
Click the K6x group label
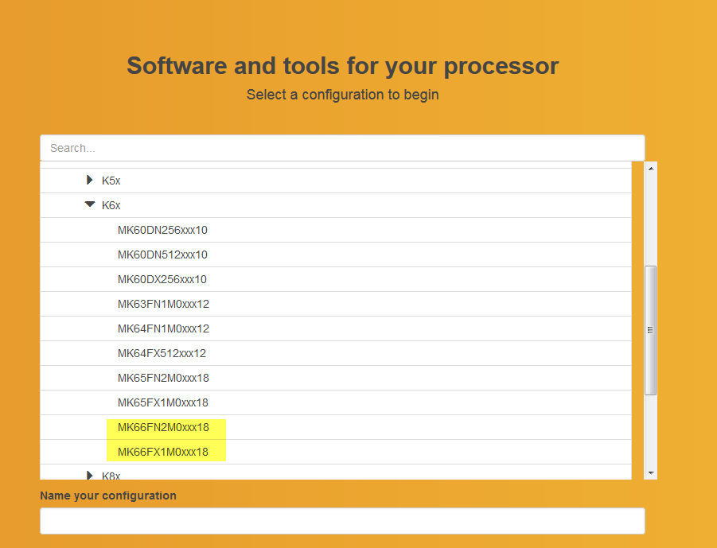pyautogui.click(x=111, y=205)
